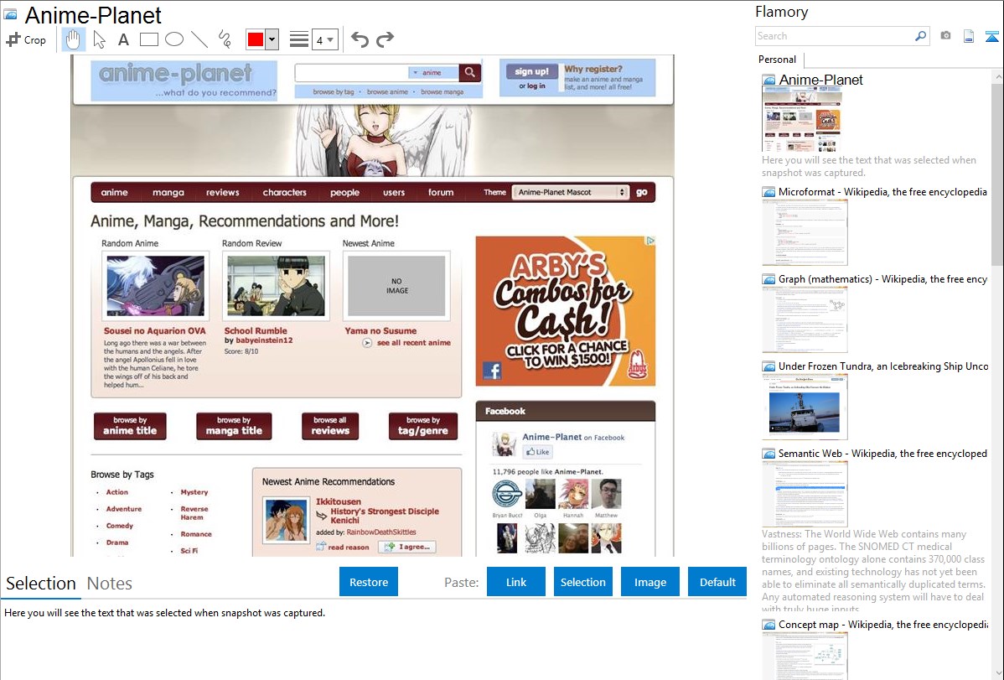This screenshot has width=1004, height=680.
Task: Click the site search magnifier button
Action: pos(469,72)
